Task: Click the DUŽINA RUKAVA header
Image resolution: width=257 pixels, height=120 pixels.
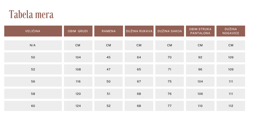Action: 139,31
